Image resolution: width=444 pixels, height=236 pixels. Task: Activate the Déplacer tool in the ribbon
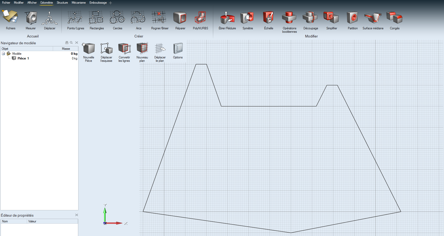click(x=49, y=18)
